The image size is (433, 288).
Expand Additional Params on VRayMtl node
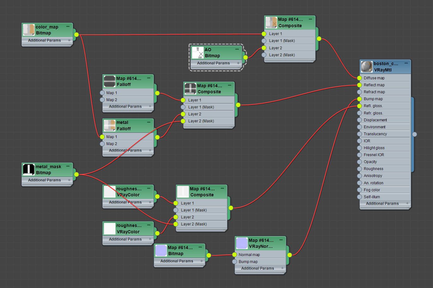407,204
